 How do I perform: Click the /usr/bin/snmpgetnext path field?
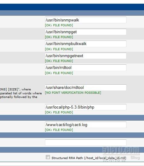coord(86,56)
